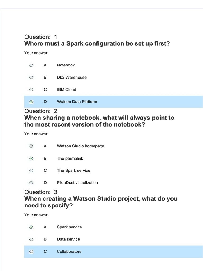Click PixieDust visualization answer label
Image resolution: width=203 pixels, height=271 pixels.
point(77,183)
